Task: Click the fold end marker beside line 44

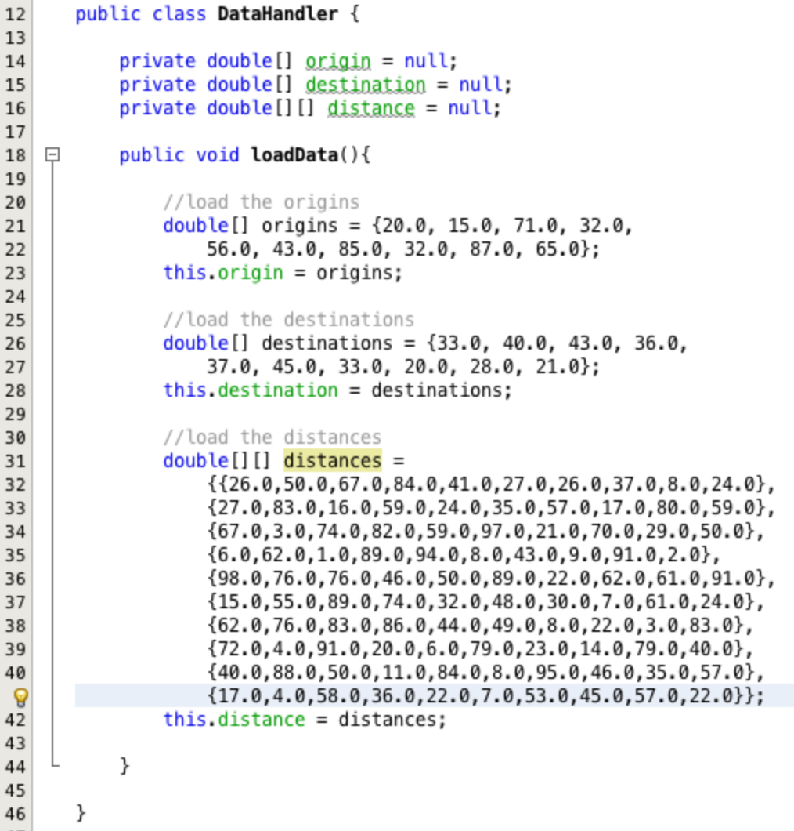Action: pos(55,763)
